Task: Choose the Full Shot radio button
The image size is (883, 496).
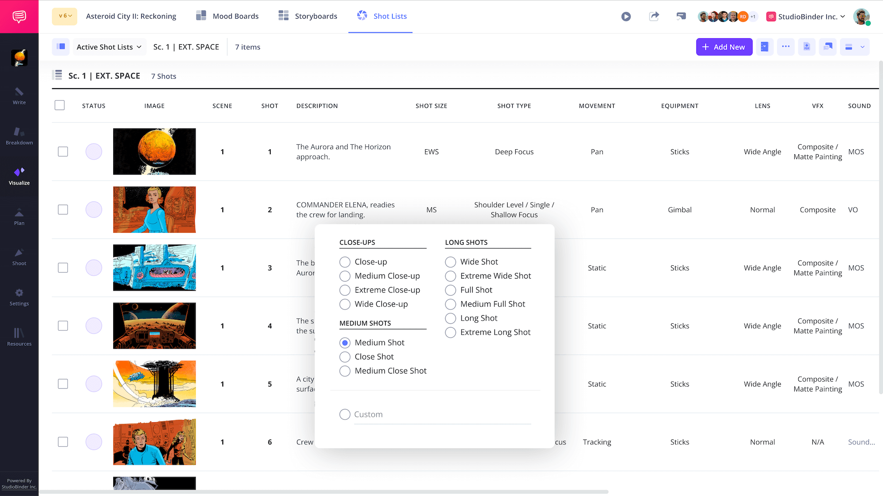Action: click(x=451, y=290)
